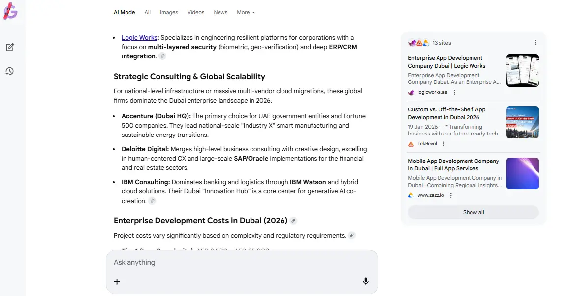Click the plus icon to add attachment
This screenshot has height=296, width=565.
click(117, 281)
